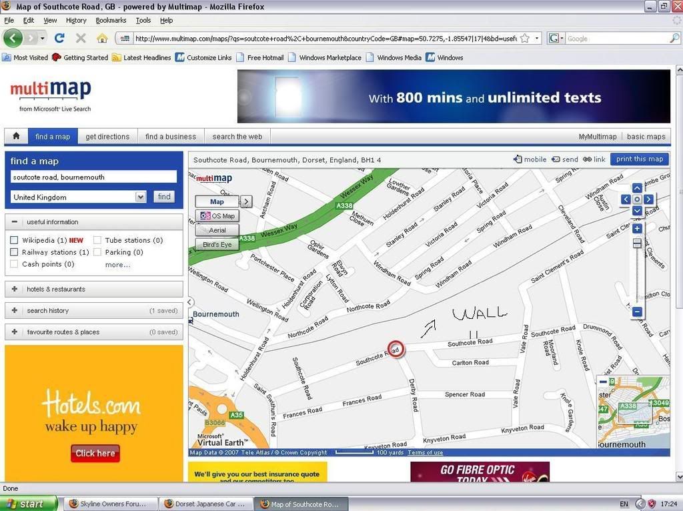Viewport: 683px width, 511px height.
Task: Click the print this map button
Action: pyautogui.click(x=639, y=159)
